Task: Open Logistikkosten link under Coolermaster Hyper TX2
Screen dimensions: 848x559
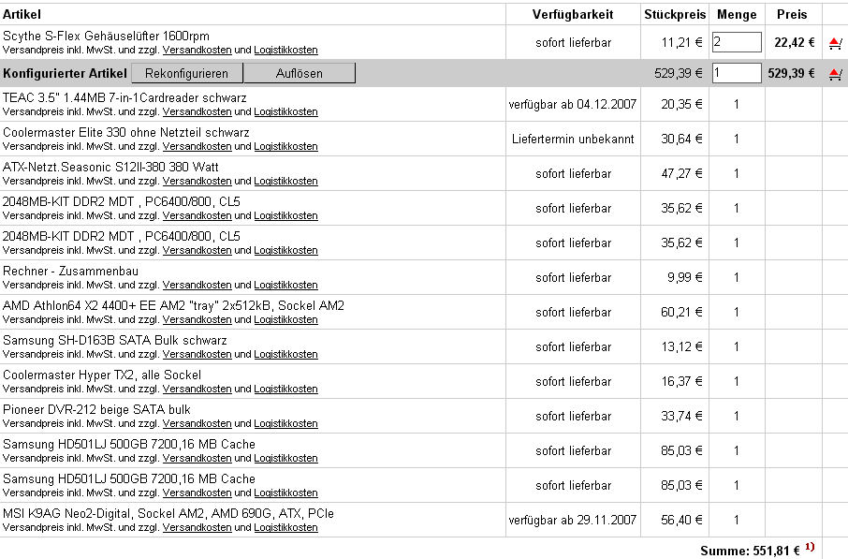Action: (x=285, y=389)
